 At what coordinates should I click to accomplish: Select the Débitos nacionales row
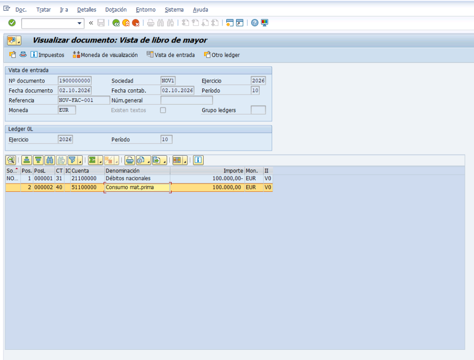click(139, 178)
